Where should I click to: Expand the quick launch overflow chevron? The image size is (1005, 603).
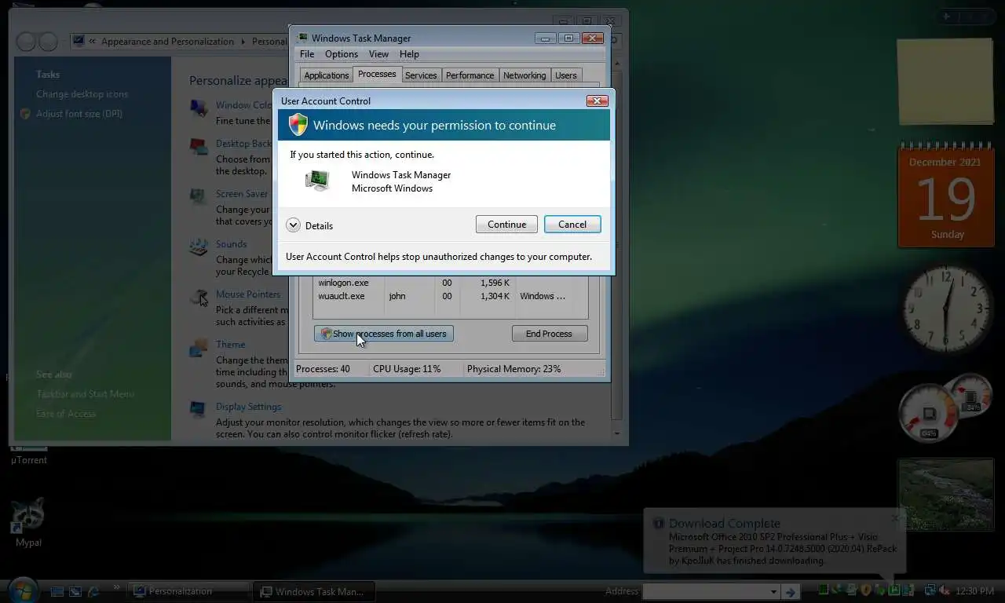point(116,587)
